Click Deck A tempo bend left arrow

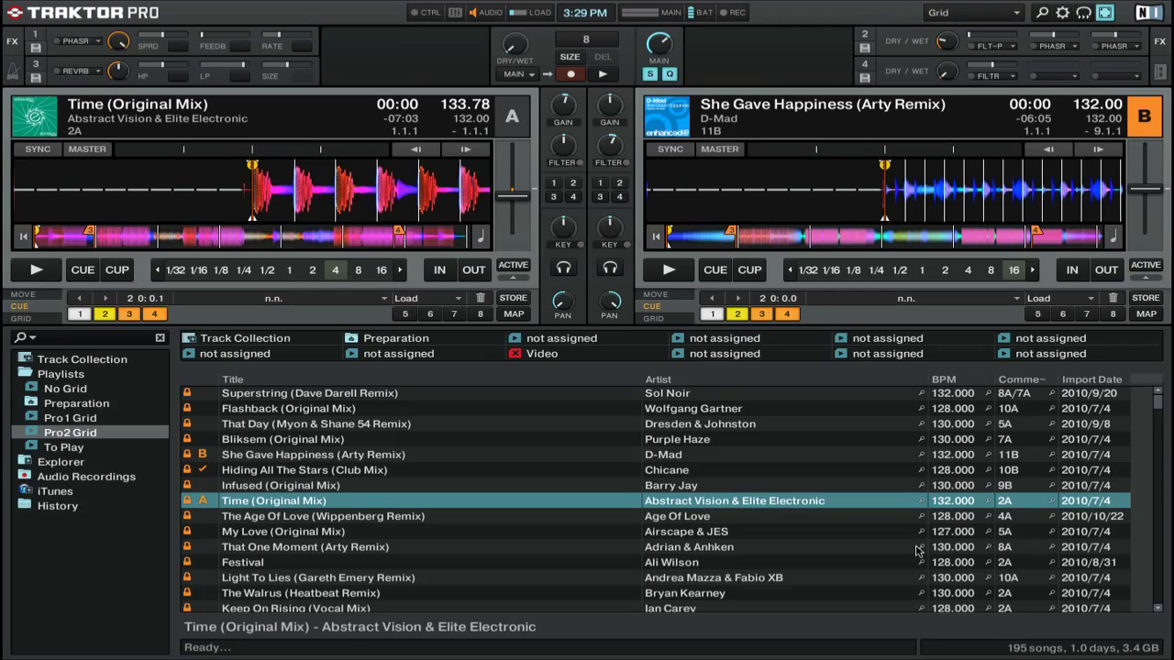(x=415, y=149)
